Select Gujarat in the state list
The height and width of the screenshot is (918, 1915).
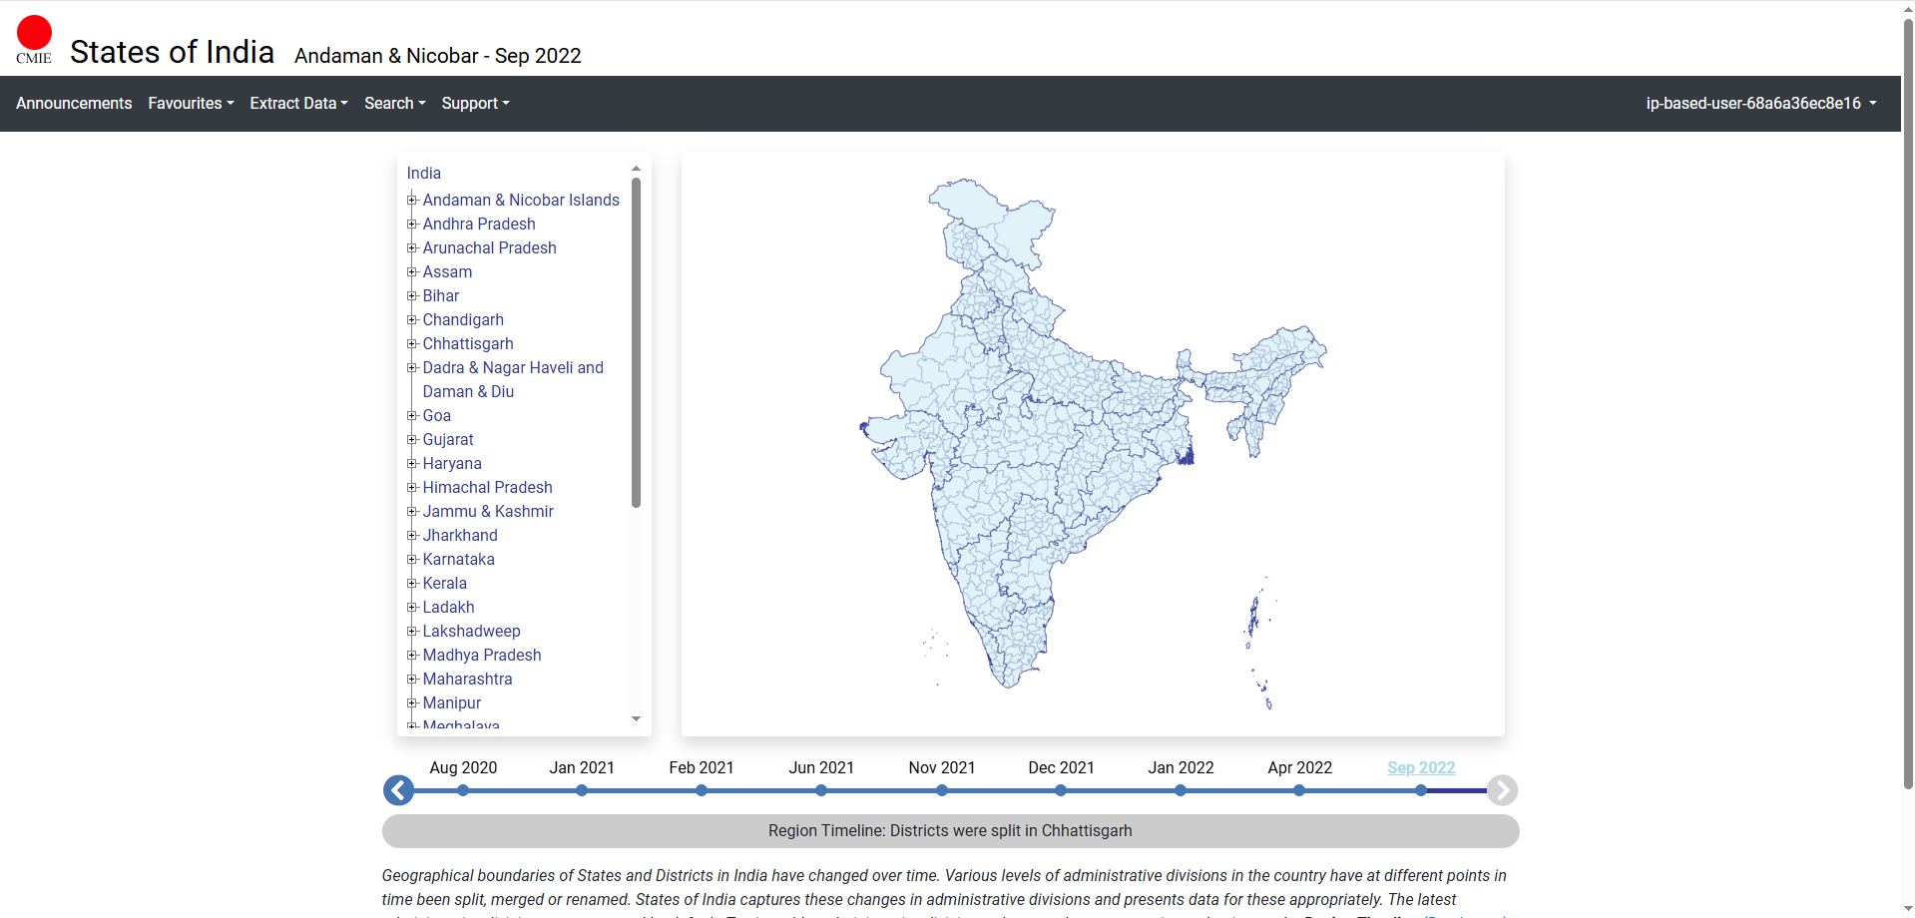tap(448, 440)
